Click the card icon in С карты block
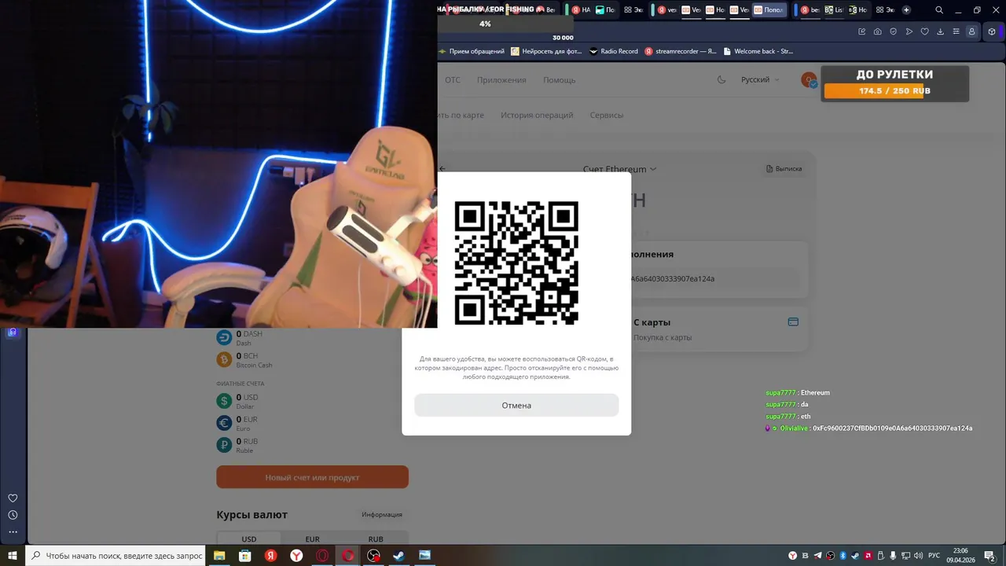The width and height of the screenshot is (1006, 566). click(793, 322)
